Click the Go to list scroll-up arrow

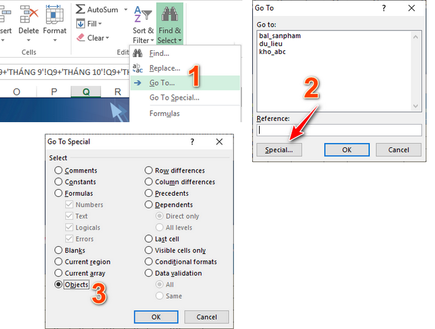(x=415, y=37)
